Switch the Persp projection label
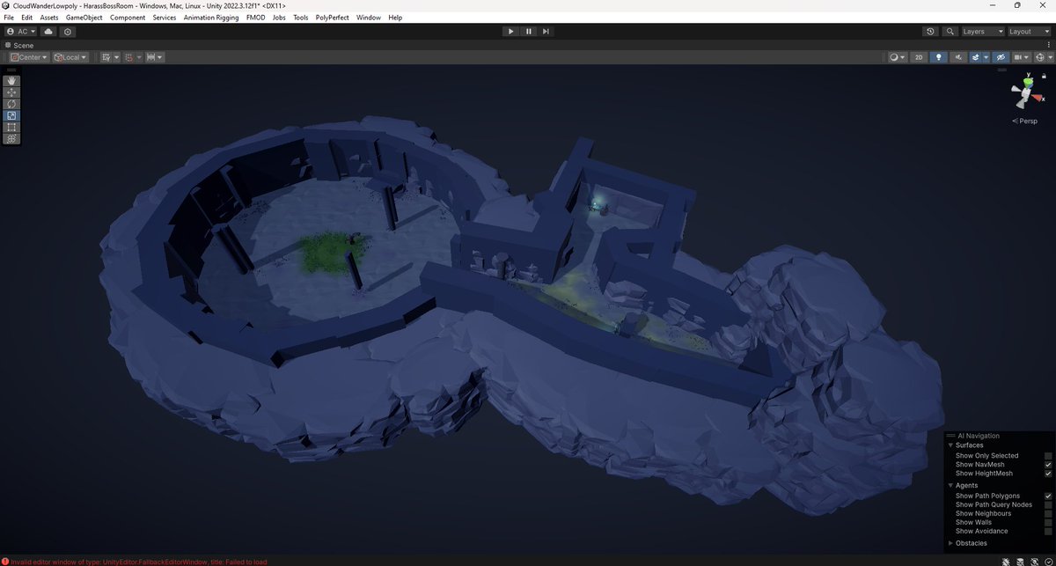 pos(1029,121)
